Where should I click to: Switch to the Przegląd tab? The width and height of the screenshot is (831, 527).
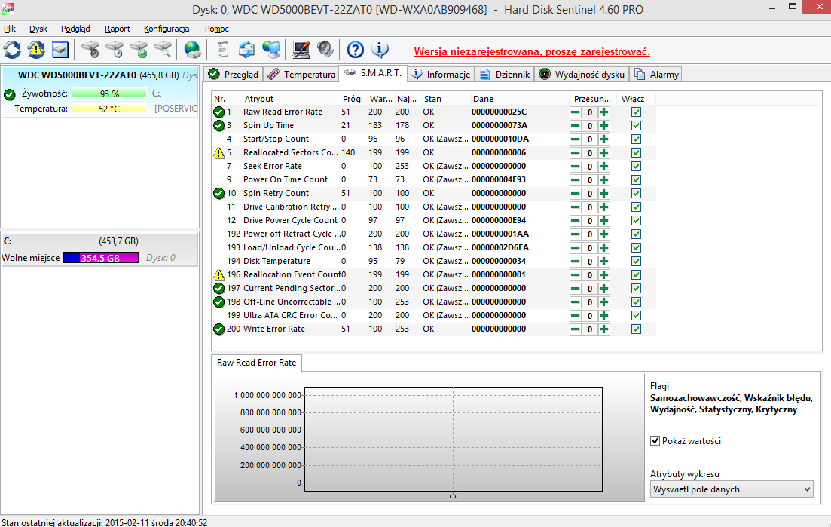tap(234, 74)
